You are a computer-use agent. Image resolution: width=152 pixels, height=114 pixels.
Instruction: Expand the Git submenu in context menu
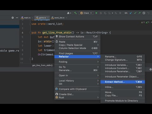pyautogui.click(x=77, y=84)
